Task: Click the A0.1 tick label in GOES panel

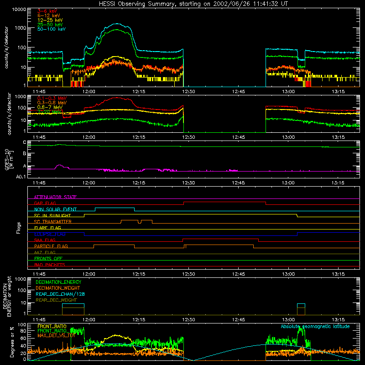Action: (21, 177)
